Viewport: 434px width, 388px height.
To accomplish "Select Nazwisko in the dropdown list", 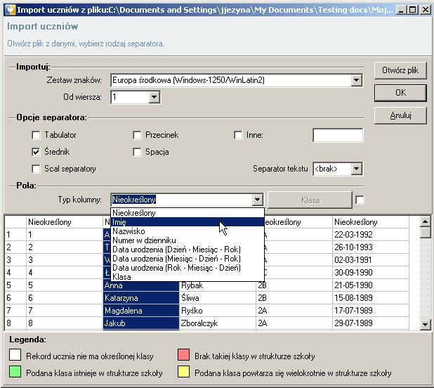I will [188, 231].
